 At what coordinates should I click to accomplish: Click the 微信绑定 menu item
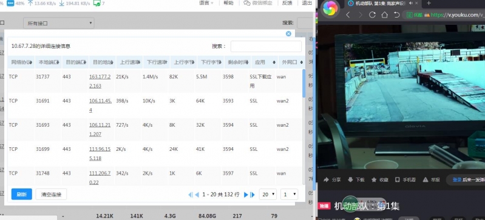[x=258, y=3]
